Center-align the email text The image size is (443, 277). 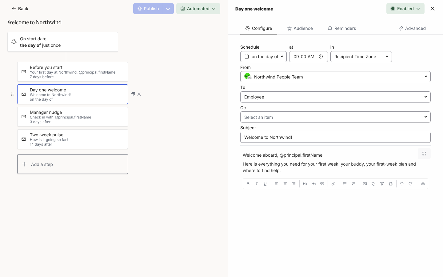pos(285,184)
